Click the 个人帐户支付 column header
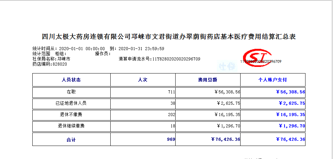The width and height of the screenshot is (333, 159). click(273, 80)
